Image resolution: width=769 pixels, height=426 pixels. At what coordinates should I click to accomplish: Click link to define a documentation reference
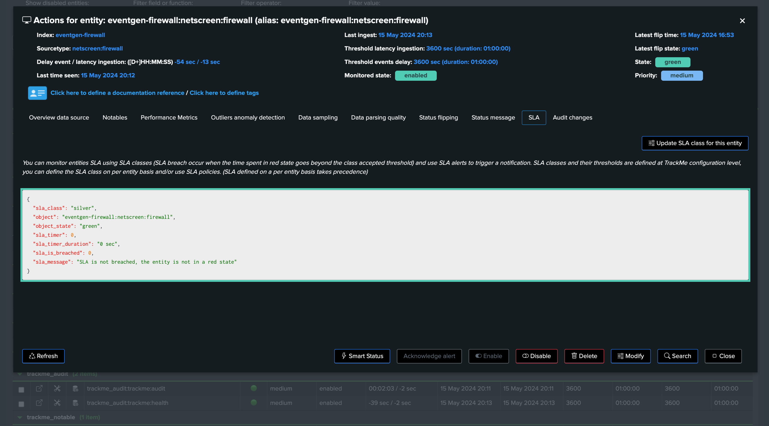click(117, 93)
